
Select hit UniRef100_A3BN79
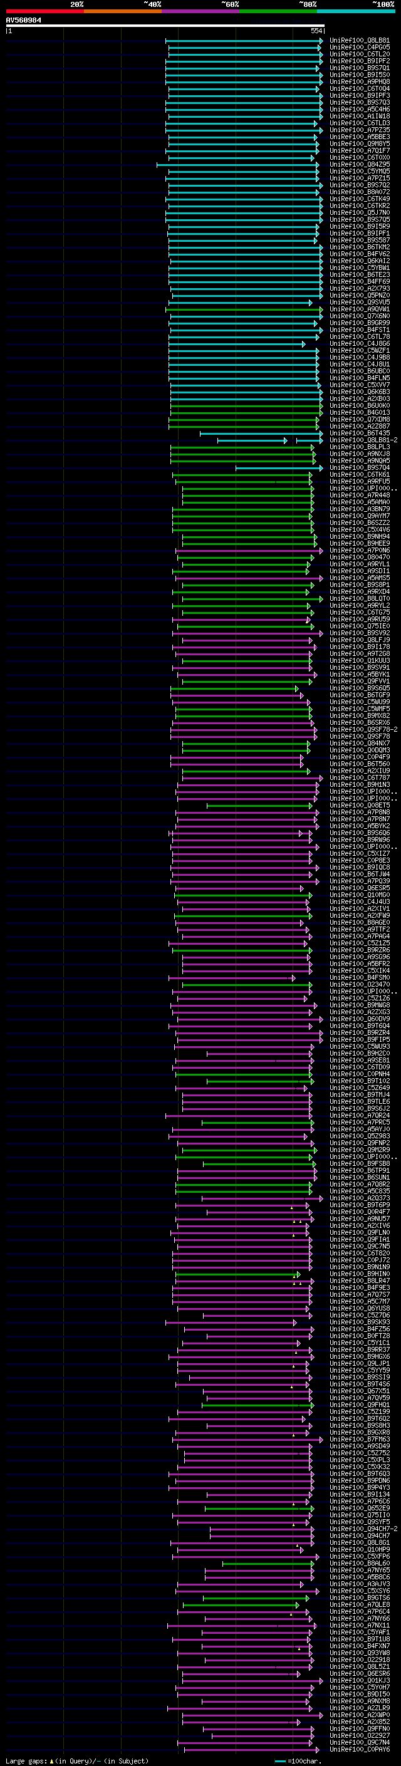(x=360, y=509)
